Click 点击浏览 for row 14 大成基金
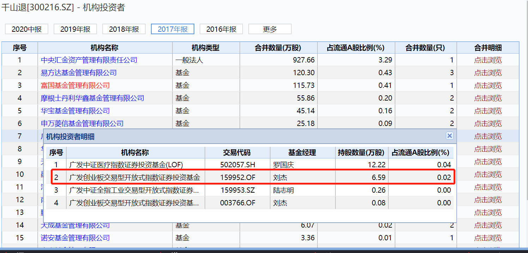Image resolution: width=528 pixels, height=253 pixels. tap(488, 225)
